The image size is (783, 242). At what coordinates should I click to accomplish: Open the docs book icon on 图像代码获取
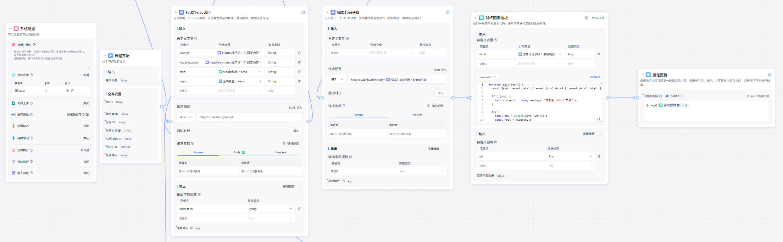click(x=448, y=12)
